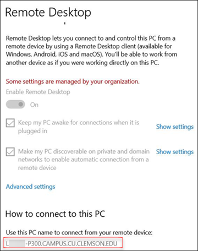
Task: Click the Remote Desktop page title
Action: tap(48, 13)
